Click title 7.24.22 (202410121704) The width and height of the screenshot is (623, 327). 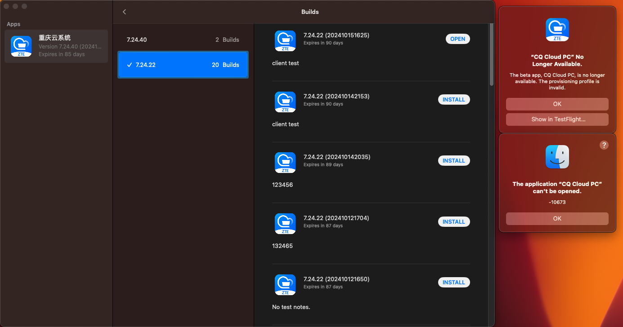(x=336, y=218)
